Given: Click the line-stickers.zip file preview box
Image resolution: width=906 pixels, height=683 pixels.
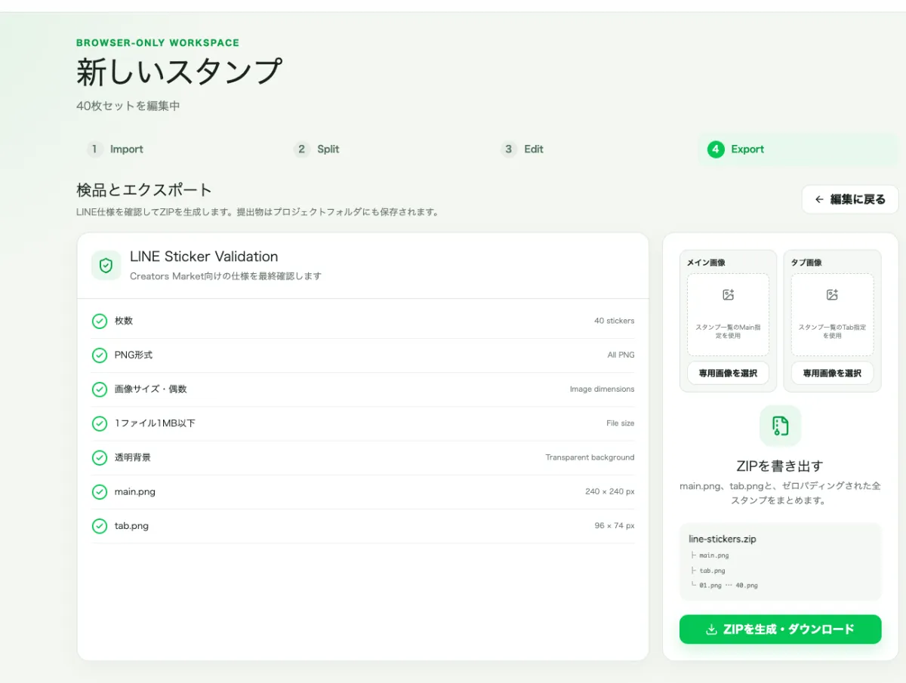Looking at the screenshot, I should tap(780, 562).
